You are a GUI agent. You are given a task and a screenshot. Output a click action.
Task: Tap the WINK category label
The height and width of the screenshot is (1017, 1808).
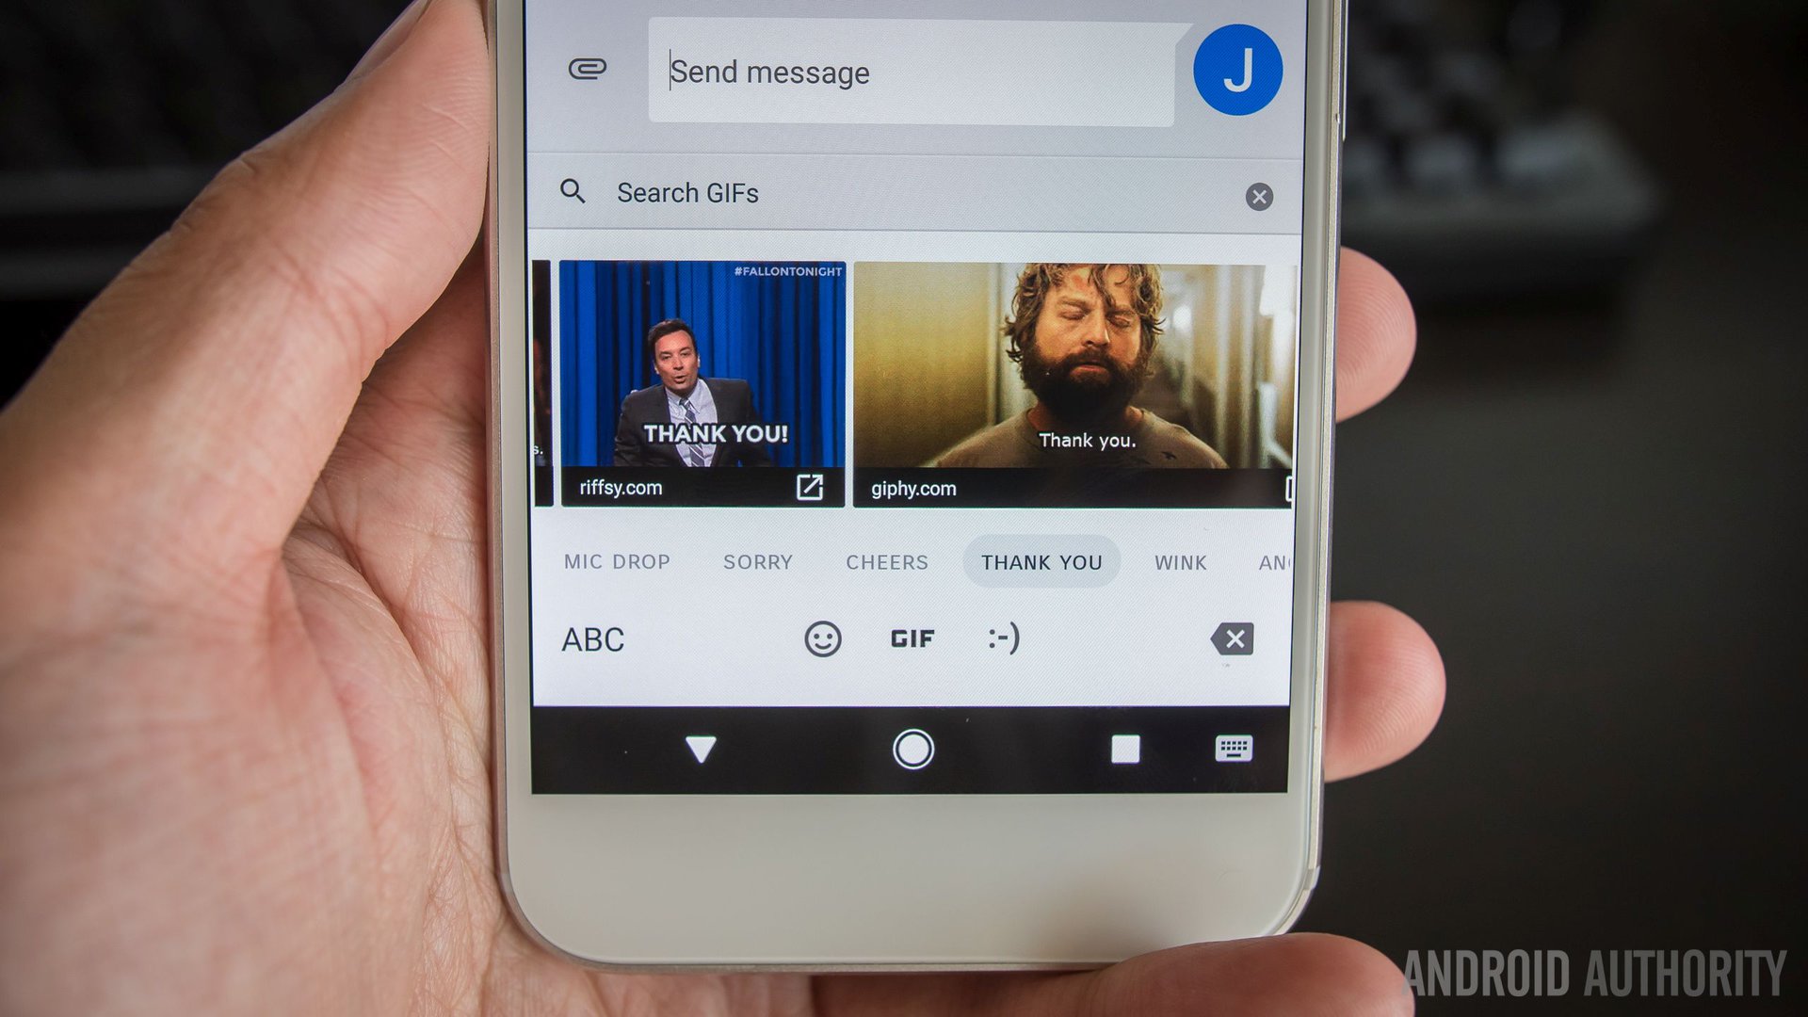[1180, 562]
